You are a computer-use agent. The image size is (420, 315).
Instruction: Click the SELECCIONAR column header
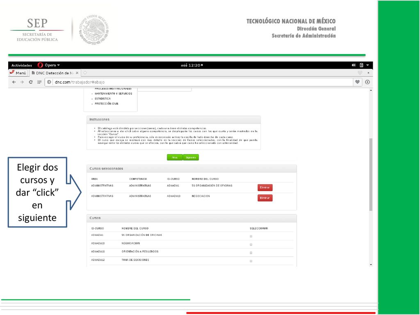[x=259, y=228]
